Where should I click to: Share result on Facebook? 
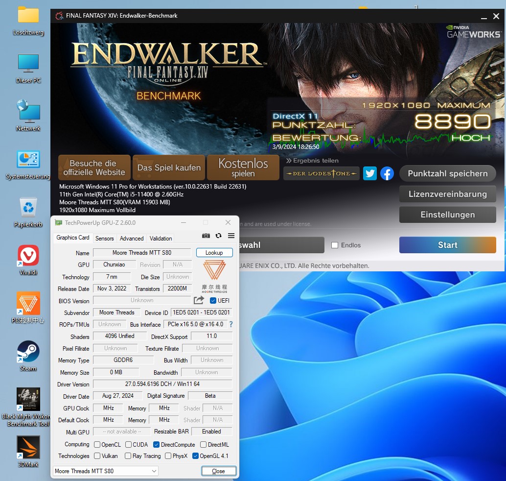point(387,173)
